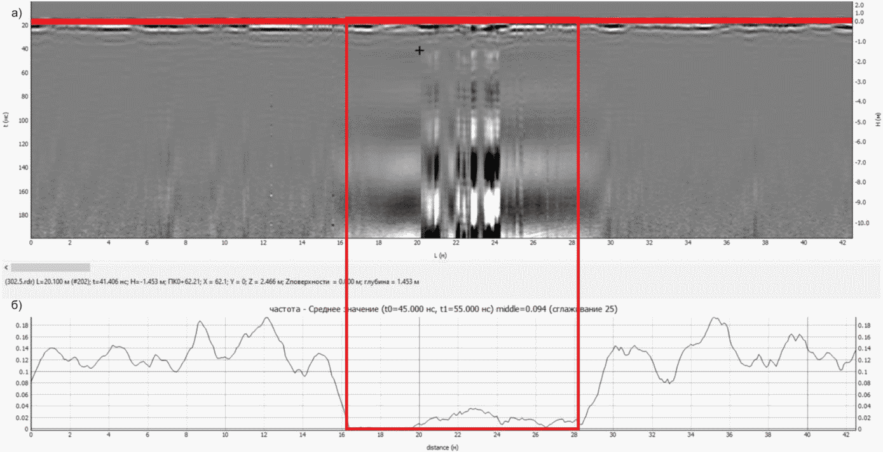Click the left scroll arrow under the radargram
The width and height of the screenshot is (883, 452).
point(6,267)
